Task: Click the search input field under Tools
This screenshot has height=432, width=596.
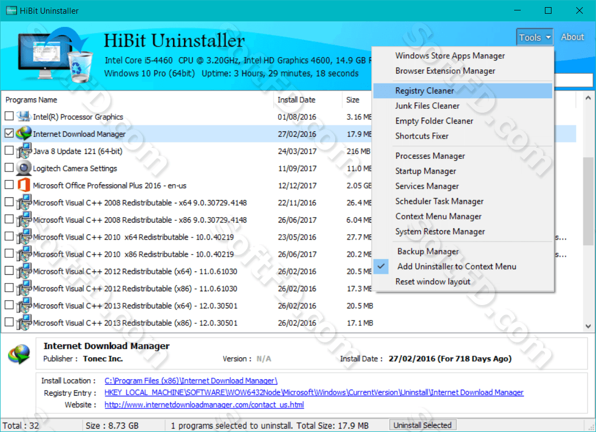Action: tap(573, 80)
